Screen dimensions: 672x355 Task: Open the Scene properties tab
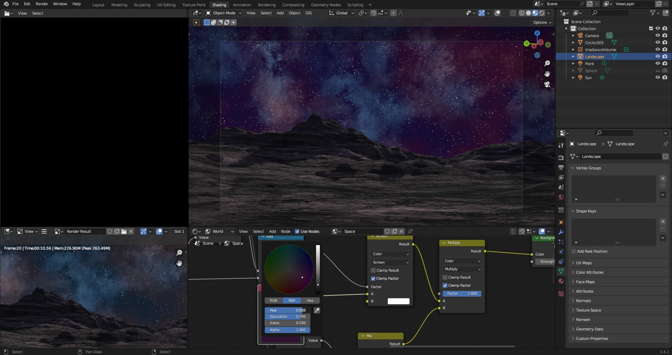[x=561, y=187]
